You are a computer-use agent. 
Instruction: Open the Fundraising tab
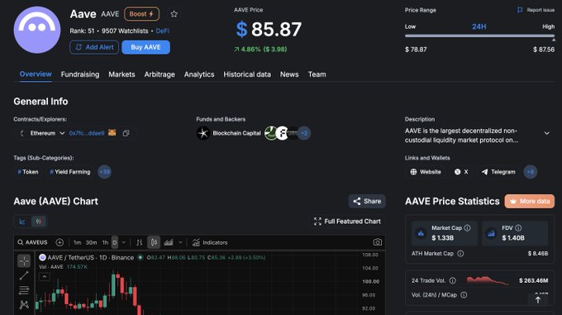80,74
